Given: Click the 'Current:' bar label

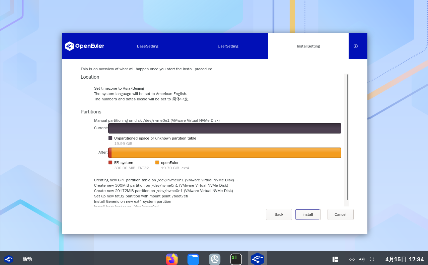Looking at the screenshot, I should coord(101,128).
